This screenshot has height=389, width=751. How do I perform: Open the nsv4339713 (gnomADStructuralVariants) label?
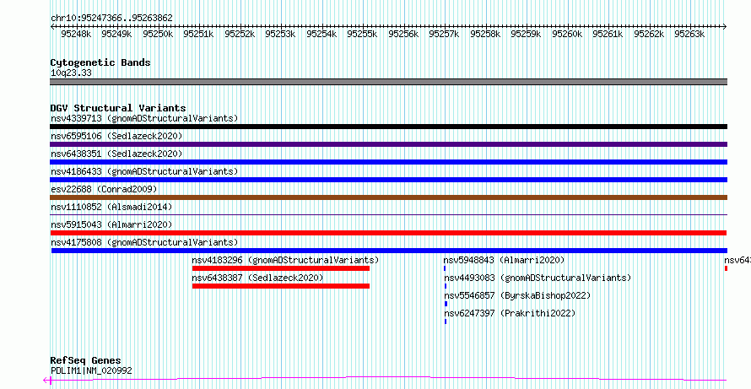(x=144, y=118)
